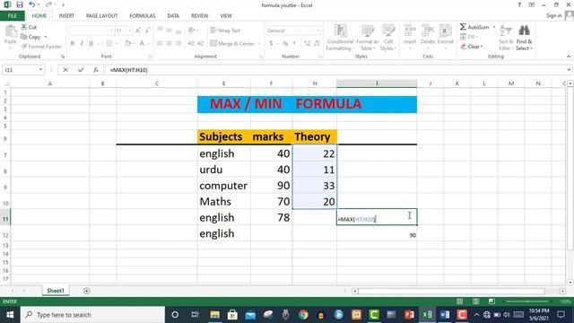The height and width of the screenshot is (323, 574).
Task: Select the 'computer' subject cell
Action: point(223,186)
